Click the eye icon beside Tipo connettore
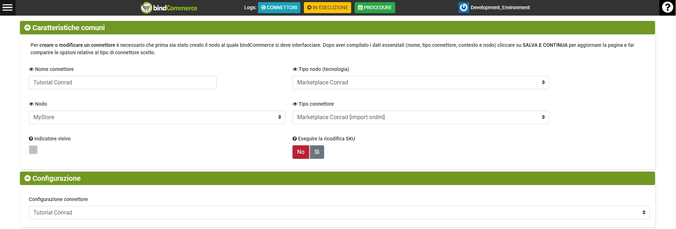Image resolution: width=676 pixels, height=229 pixels. coord(295,104)
